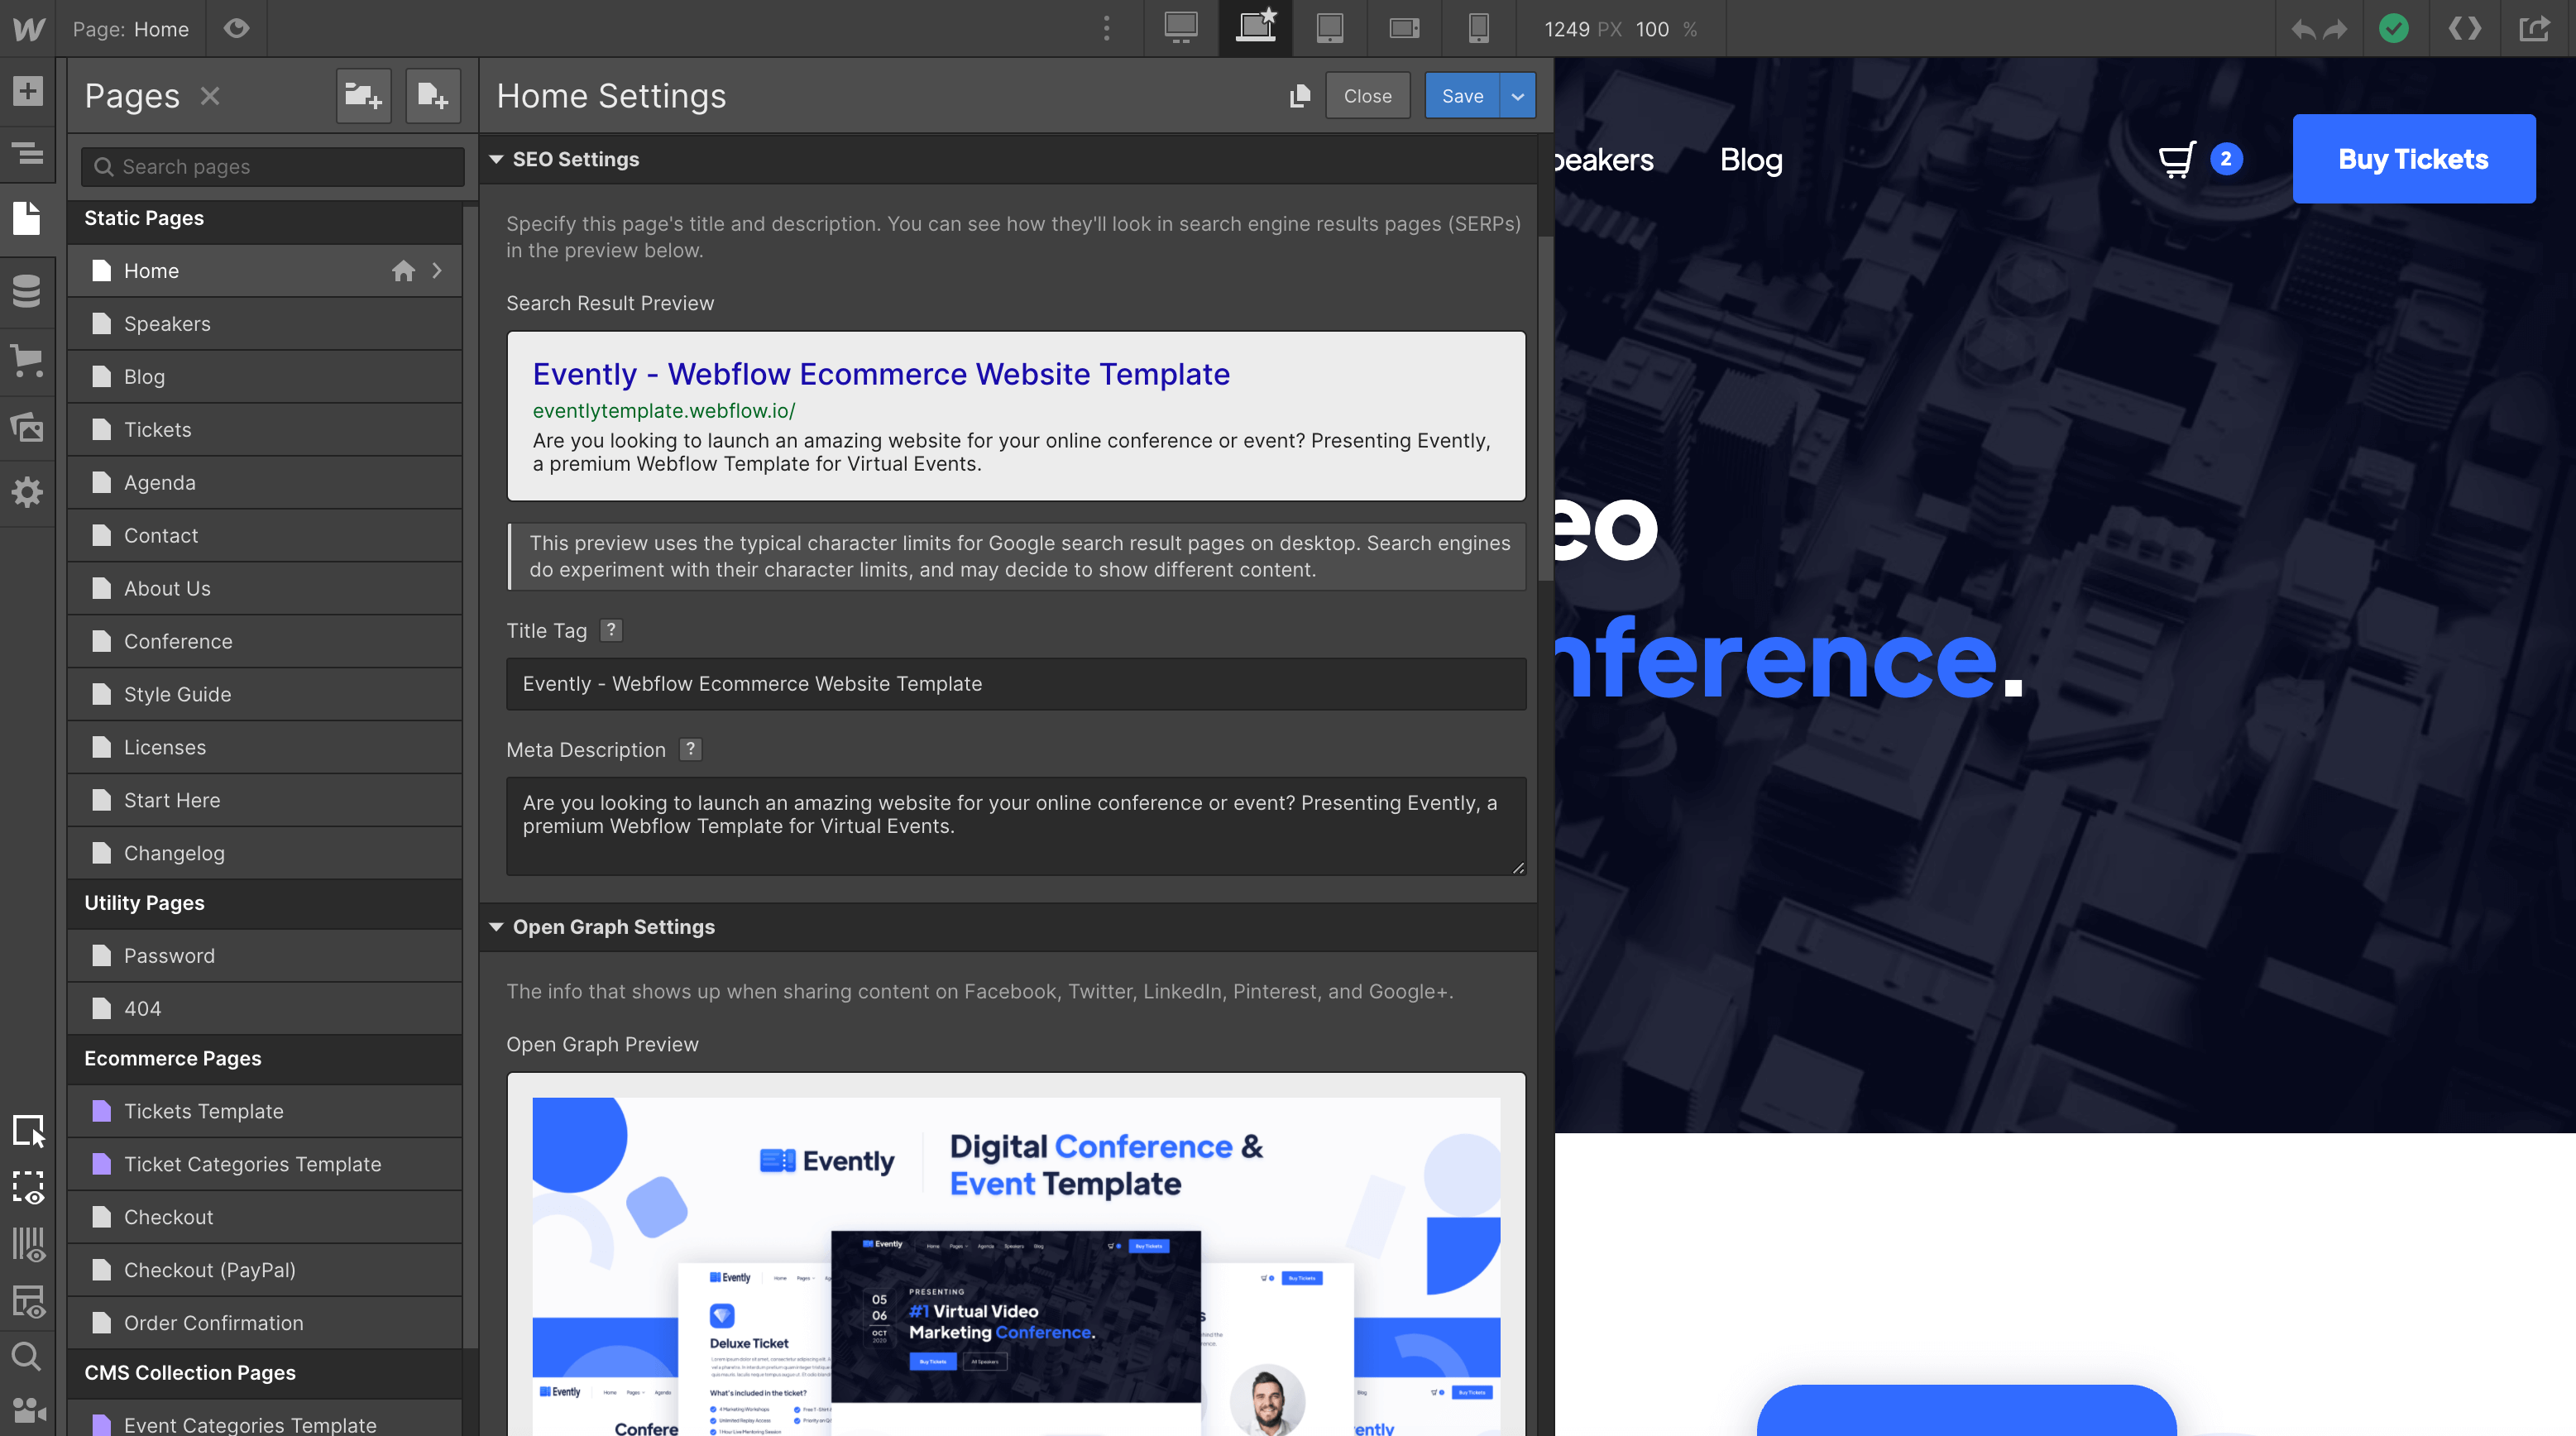The width and height of the screenshot is (2576, 1436).
Task: Open the Save button dropdown
Action: pos(1518,96)
